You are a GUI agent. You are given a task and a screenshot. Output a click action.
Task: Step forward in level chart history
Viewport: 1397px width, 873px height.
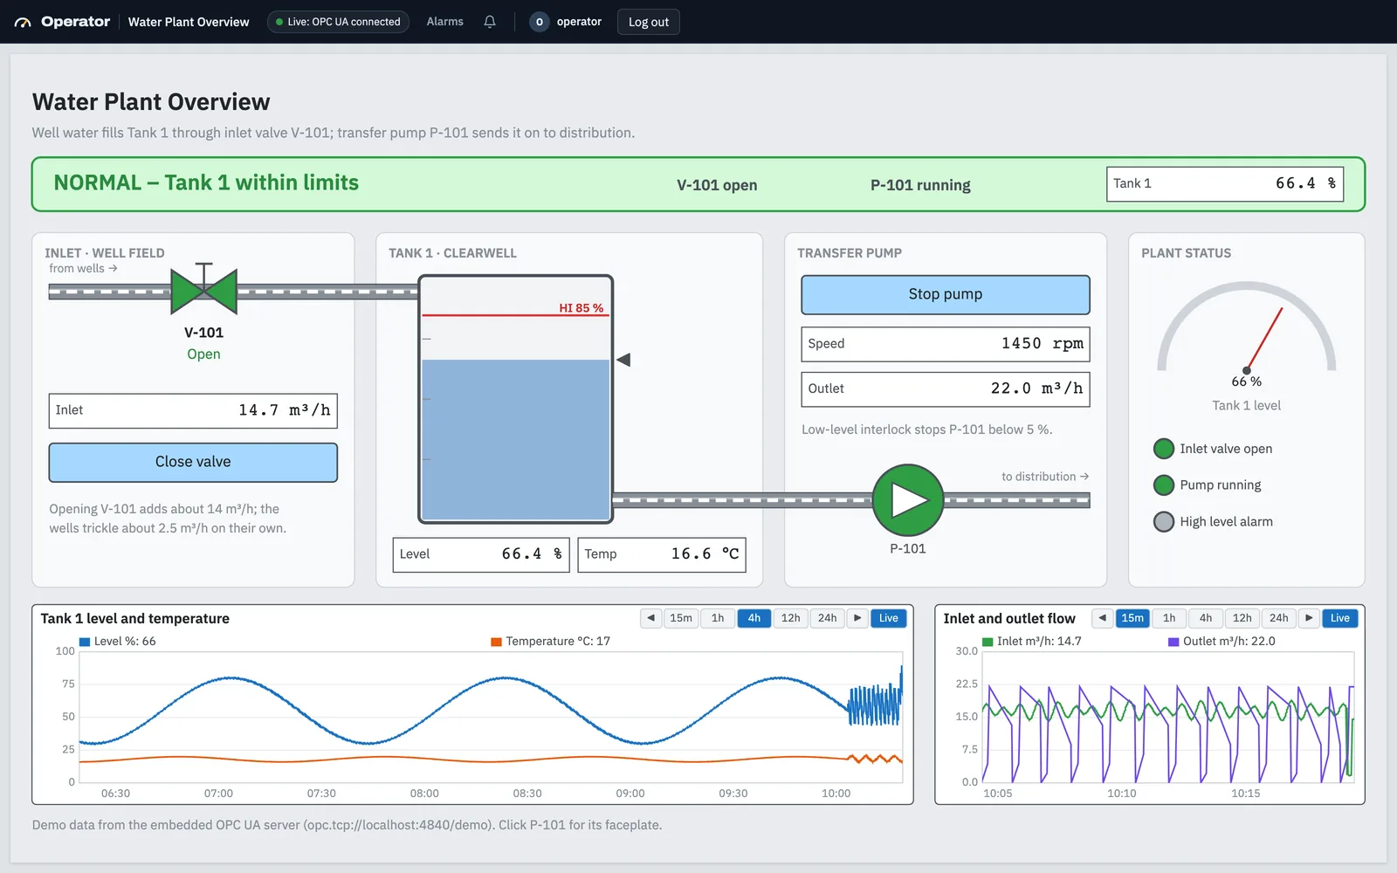[857, 618]
